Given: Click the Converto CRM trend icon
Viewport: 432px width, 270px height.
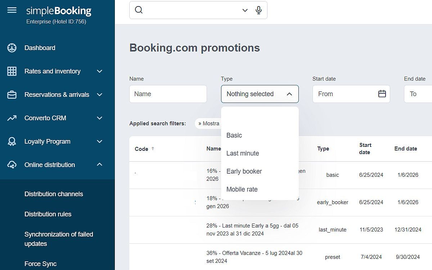Looking at the screenshot, I should [x=12, y=118].
